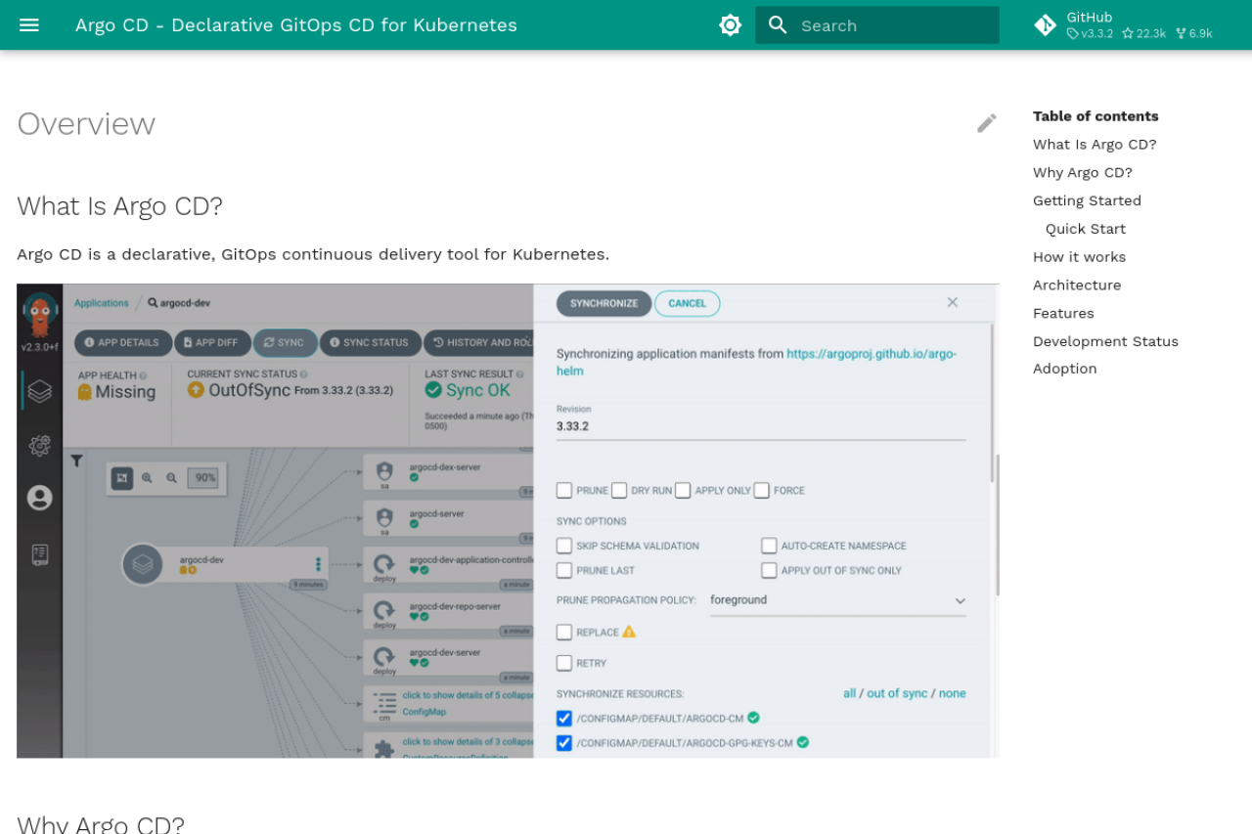Check AUTO-CREATE NAMESPACE option
This screenshot has width=1252, height=834.
[x=769, y=546]
